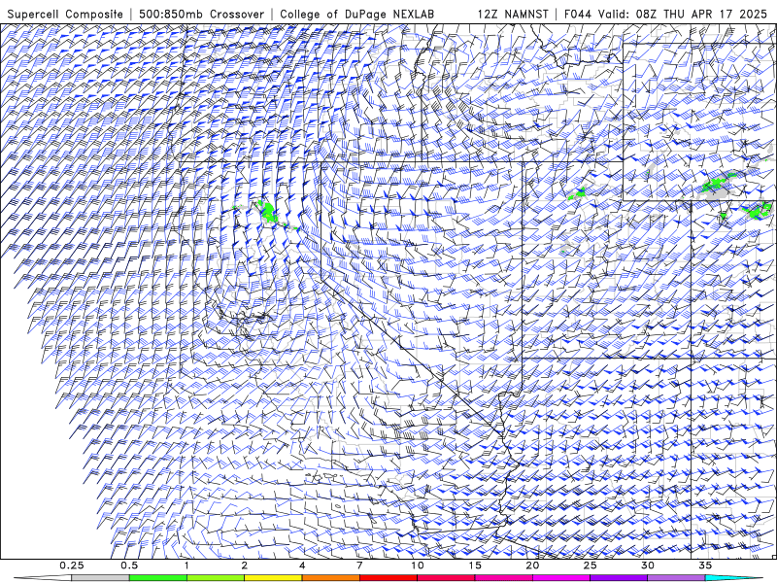777x583 pixels.
Task: Click the gray 0.25–0.5 color bar segment
Action: [100, 578]
